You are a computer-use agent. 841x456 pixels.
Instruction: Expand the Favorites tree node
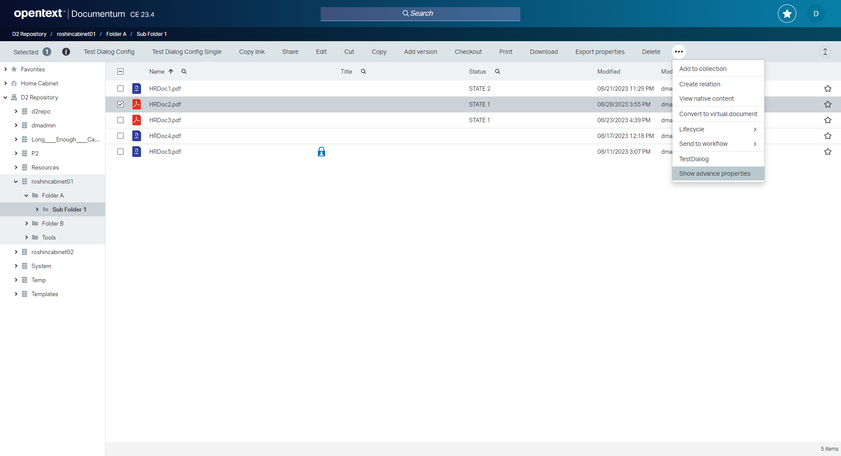(5, 69)
